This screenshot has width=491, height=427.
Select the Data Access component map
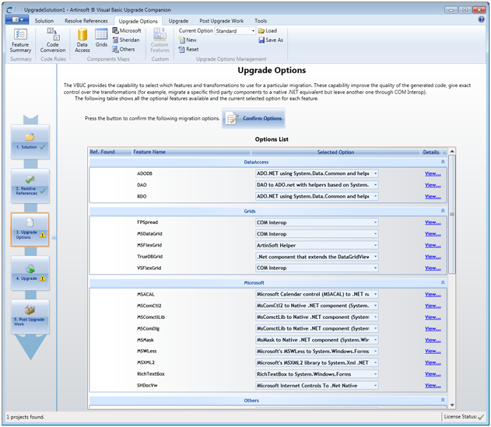pyautogui.click(x=82, y=40)
